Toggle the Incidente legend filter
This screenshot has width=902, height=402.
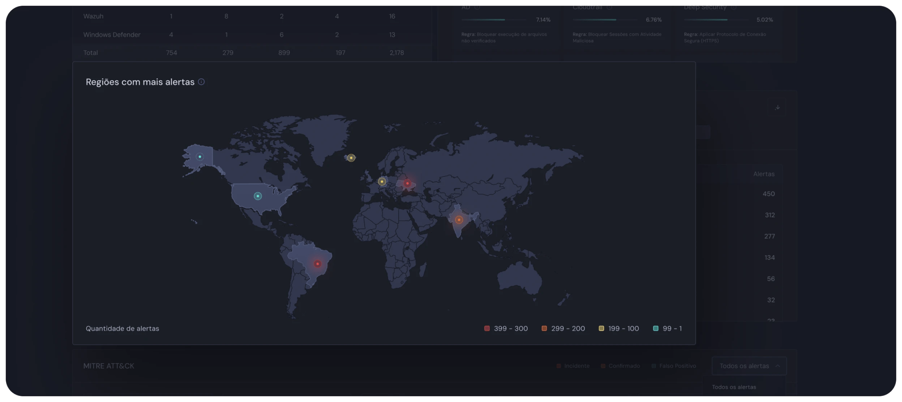[x=573, y=366]
